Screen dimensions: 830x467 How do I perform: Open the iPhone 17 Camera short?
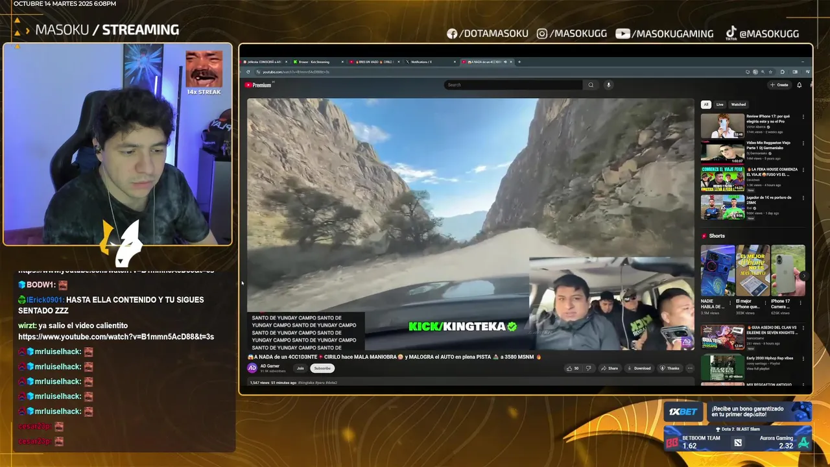point(788,270)
